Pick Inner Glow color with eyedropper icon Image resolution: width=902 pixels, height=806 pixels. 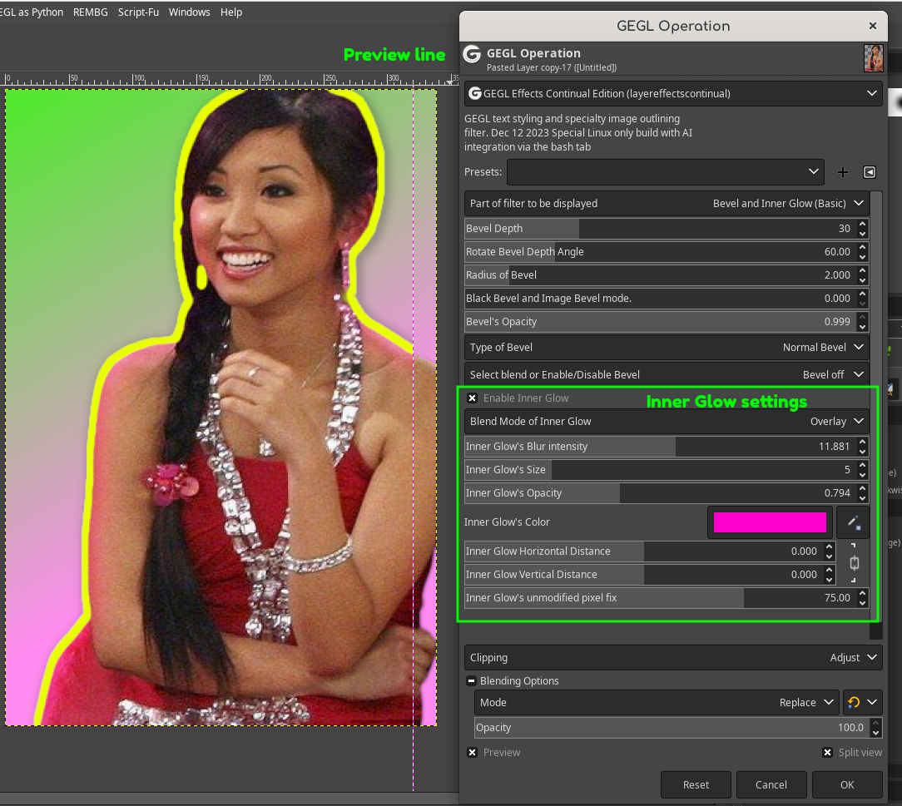[x=853, y=522]
